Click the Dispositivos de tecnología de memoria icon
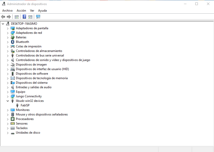Screen dimensions: 214x152 coord(13,78)
